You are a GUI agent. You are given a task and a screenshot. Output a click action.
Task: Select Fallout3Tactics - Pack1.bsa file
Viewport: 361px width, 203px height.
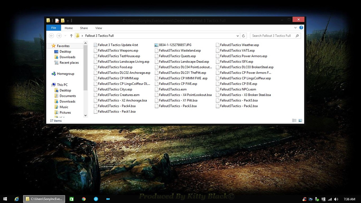pos(117,112)
